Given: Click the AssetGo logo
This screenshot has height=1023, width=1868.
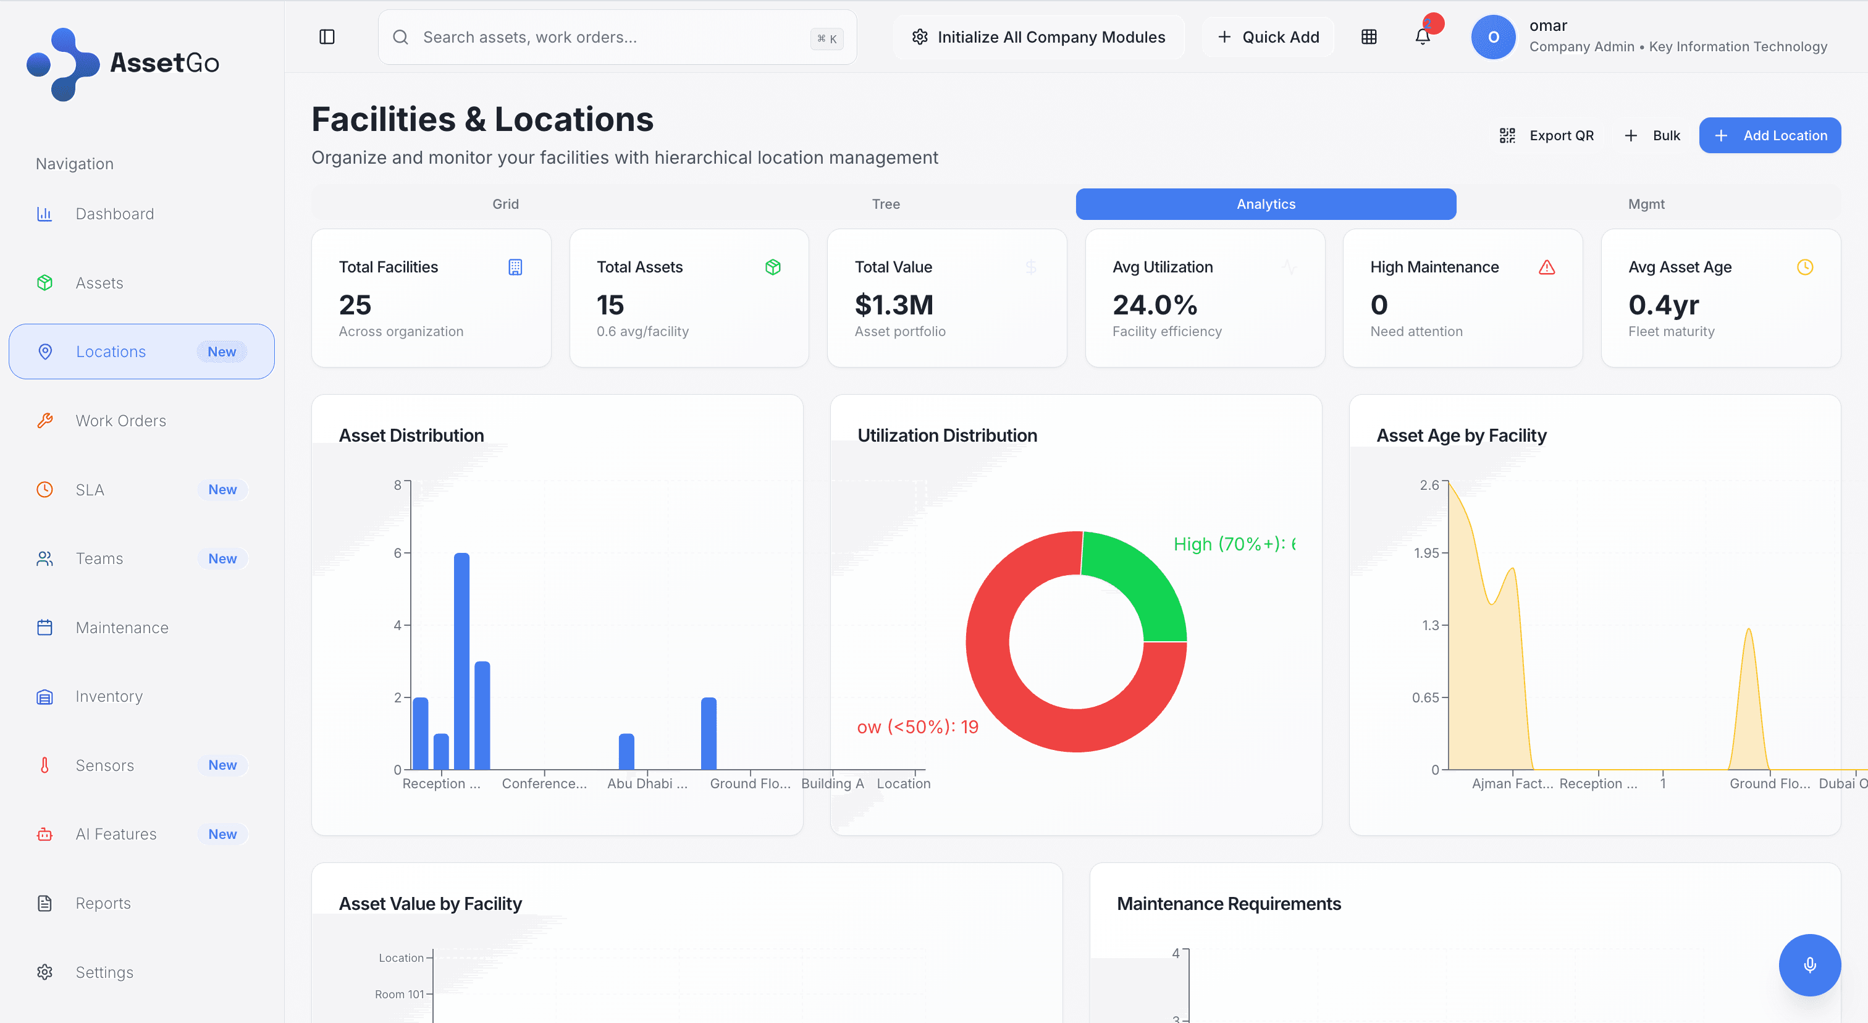Looking at the screenshot, I should pos(122,64).
